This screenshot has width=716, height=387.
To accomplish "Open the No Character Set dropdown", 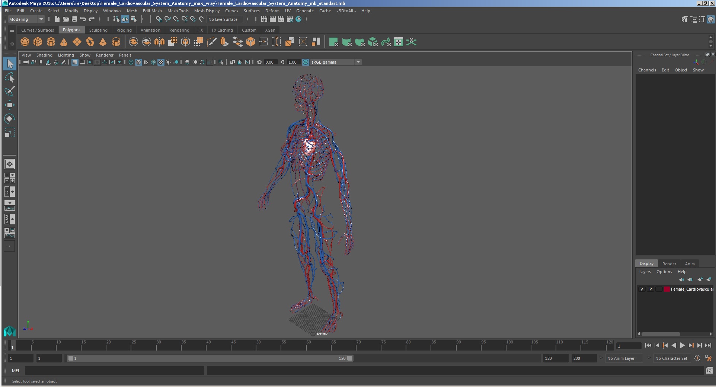I will tap(672, 358).
